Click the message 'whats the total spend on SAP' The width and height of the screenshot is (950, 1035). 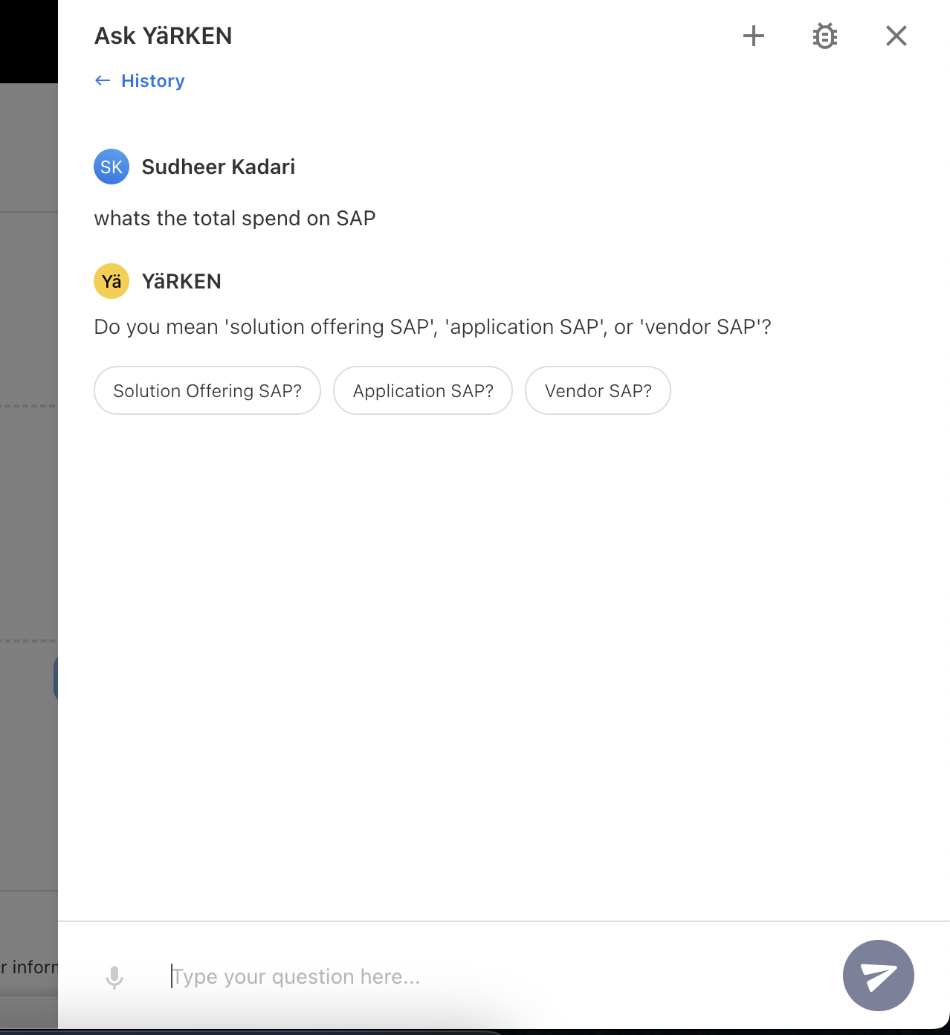[x=234, y=218]
